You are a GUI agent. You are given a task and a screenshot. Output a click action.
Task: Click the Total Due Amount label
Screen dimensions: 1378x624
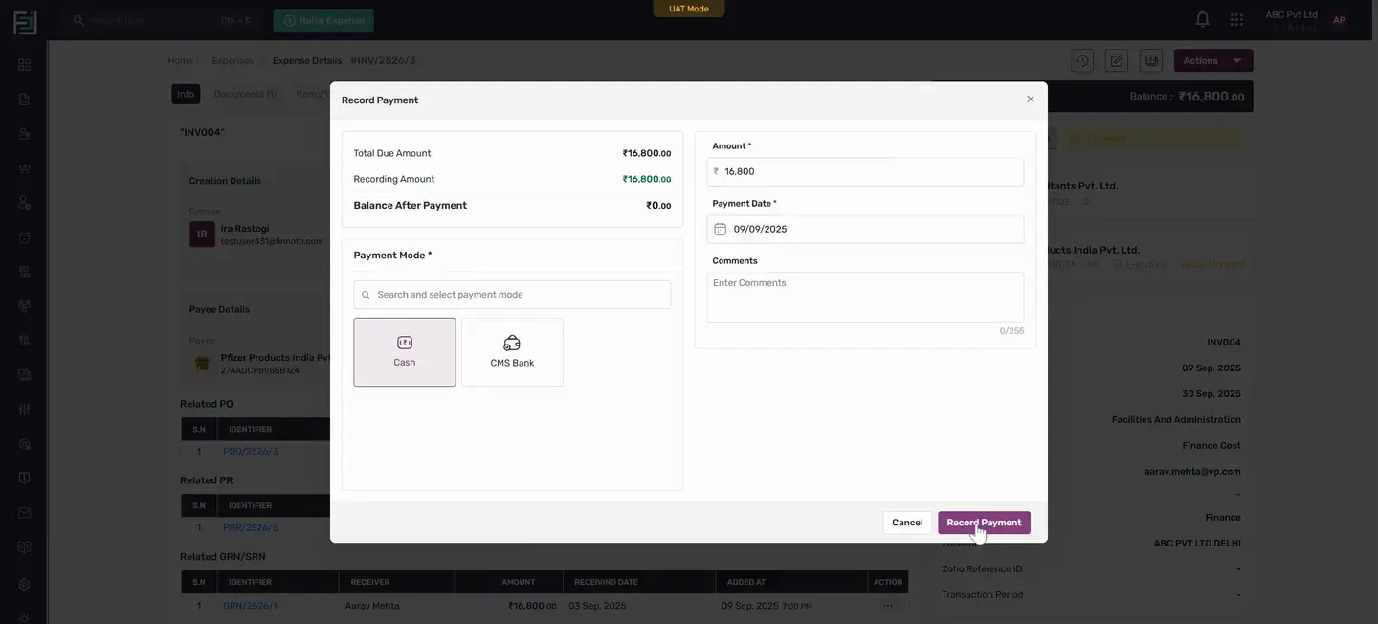point(392,153)
